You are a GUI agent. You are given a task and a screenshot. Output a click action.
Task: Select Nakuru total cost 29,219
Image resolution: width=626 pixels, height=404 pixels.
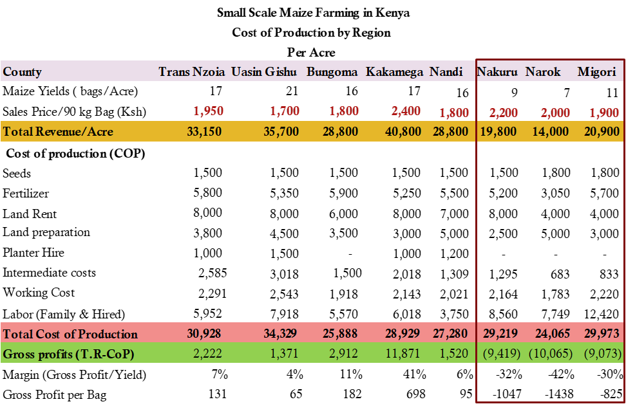pos(500,333)
